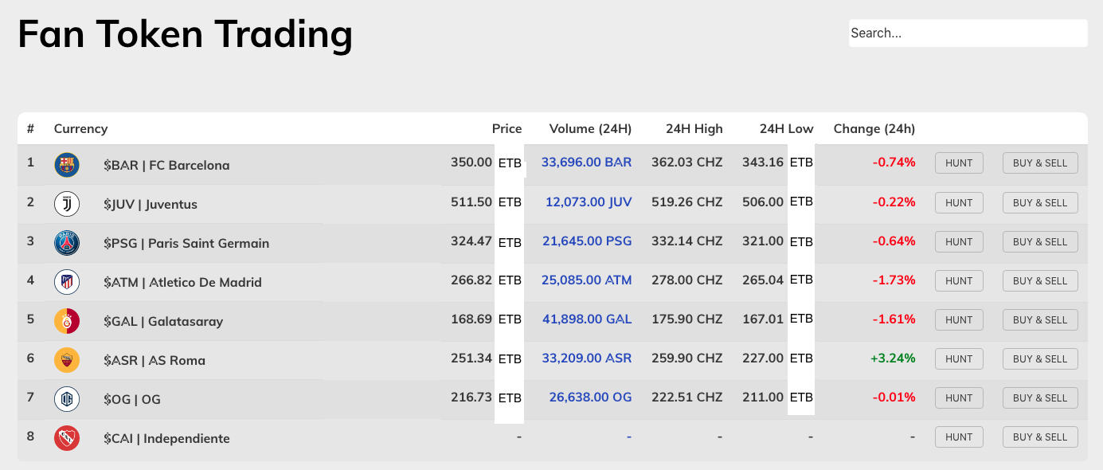This screenshot has width=1103, height=470.
Task: Open BUY & SELL for $OG
Action: pyautogui.click(x=1040, y=398)
